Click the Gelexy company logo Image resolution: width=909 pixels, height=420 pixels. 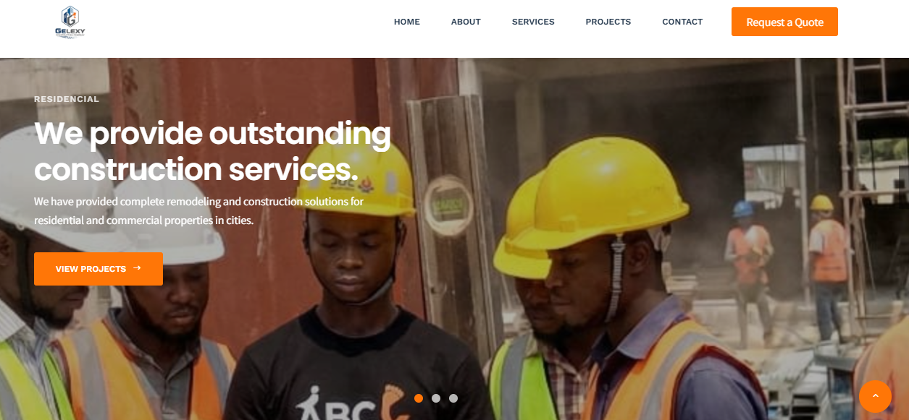pyautogui.click(x=70, y=22)
